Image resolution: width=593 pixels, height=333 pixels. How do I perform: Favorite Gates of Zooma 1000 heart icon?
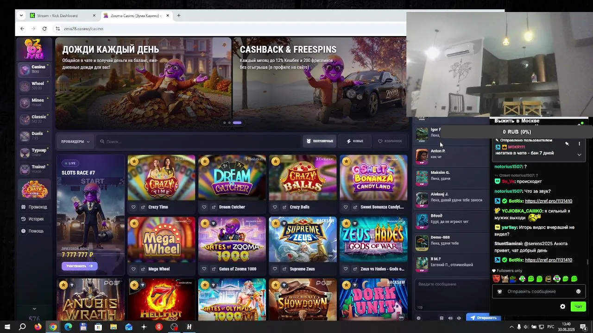click(204, 269)
